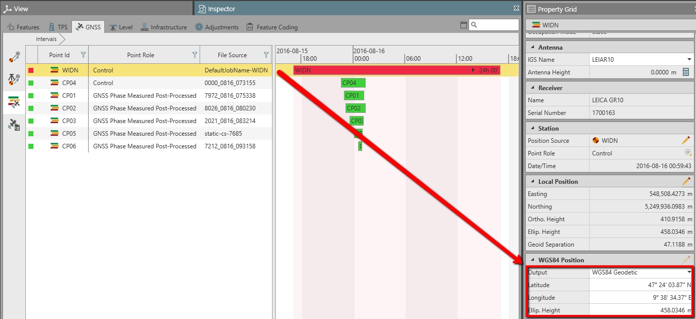Click the tripod sidebar icon below the top one

(x=14, y=79)
